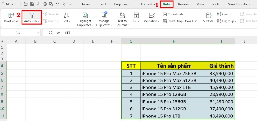Open the Smart Toolbox tab
The width and height of the screenshot is (257, 121).
239,4
